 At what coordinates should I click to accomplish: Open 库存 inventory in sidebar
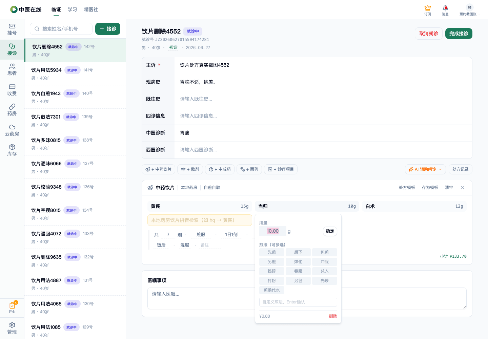[12, 150]
